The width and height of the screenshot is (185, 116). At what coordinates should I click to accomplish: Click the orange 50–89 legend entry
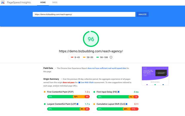[x=88, y=57]
